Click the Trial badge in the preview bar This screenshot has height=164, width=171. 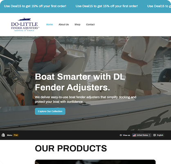click(x=16, y=135)
